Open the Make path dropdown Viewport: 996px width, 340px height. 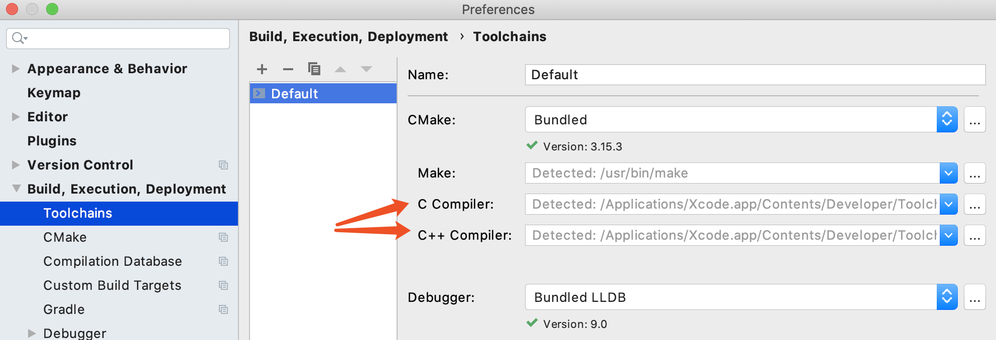[948, 173]
